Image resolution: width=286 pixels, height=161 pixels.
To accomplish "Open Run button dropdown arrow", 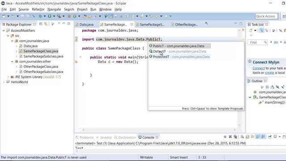I will pos(54,16).
